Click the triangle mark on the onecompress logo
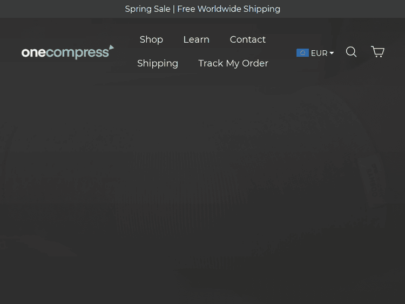Image resolution: width=405 pixels, height=304 pixels. 111,48
